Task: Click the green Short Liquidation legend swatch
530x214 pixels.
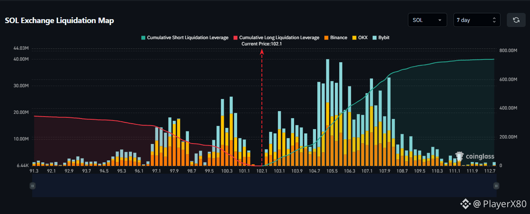Action: point(143,38)
